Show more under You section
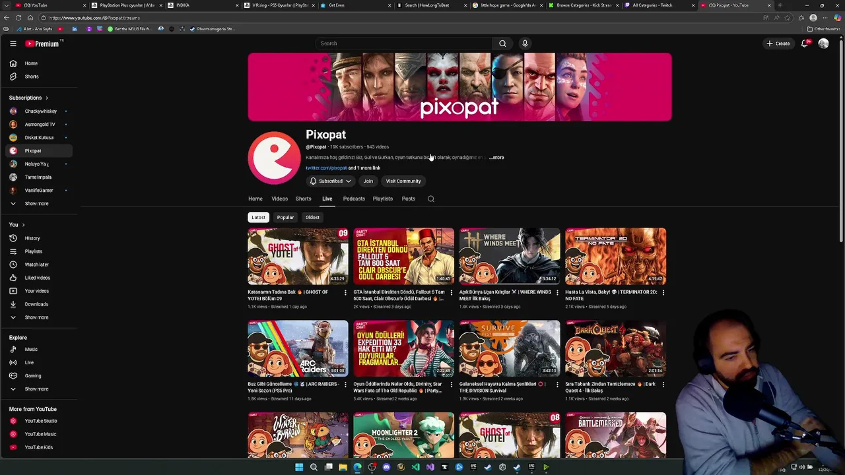Viewport: 845px width, 475px height. 37,317
